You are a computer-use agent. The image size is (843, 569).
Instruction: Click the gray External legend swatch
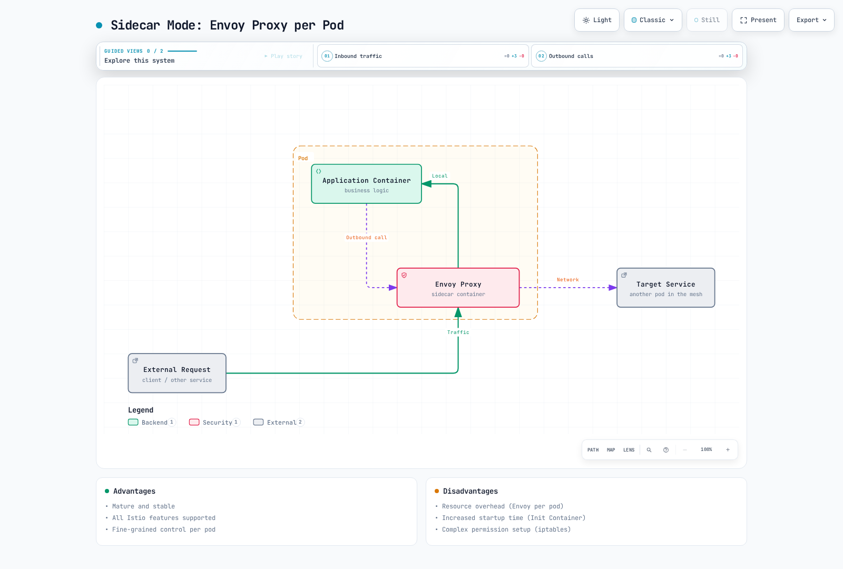259,422
